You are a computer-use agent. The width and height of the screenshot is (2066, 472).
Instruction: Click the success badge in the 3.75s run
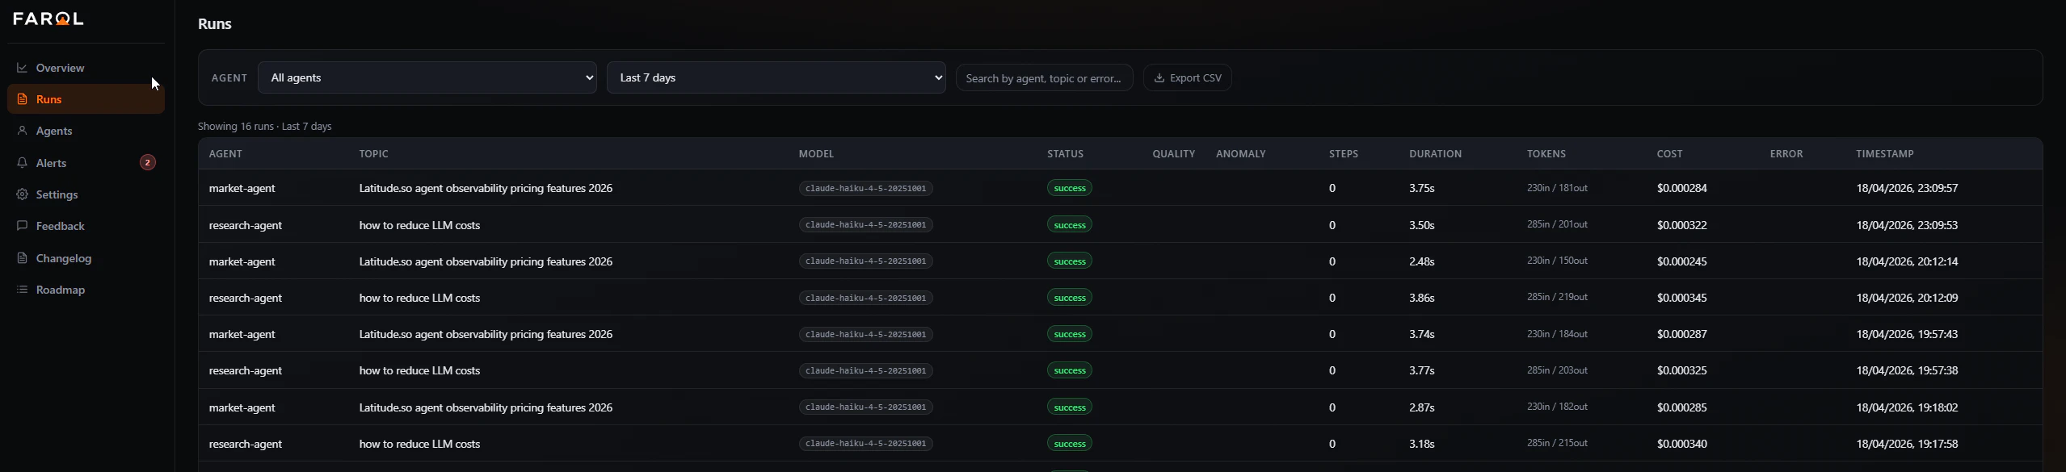point(1069,188)
